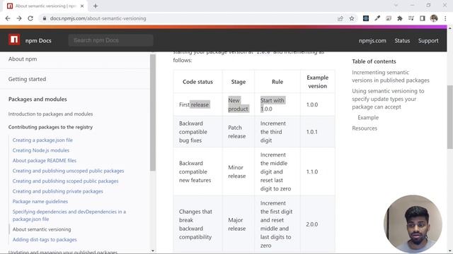The height and width of the screenshot is (254, 453).
Task: Click the media control playlist icon
Action: click(411, 18)
